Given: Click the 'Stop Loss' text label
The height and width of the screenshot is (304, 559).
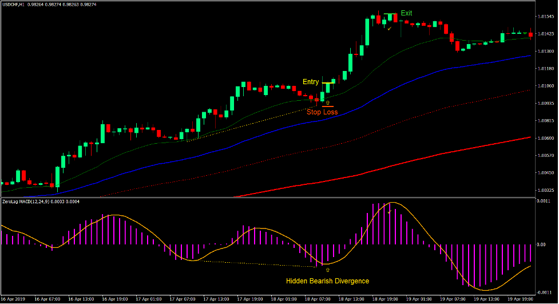Looking at the screenshot, I should click(x=322, y=112).
